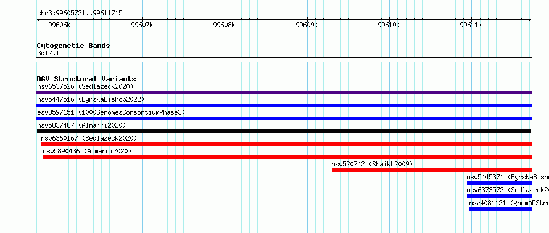Click the right arrowhead of the ruler
The width and height of the screenshot is (549, 233).
(530, 20)
